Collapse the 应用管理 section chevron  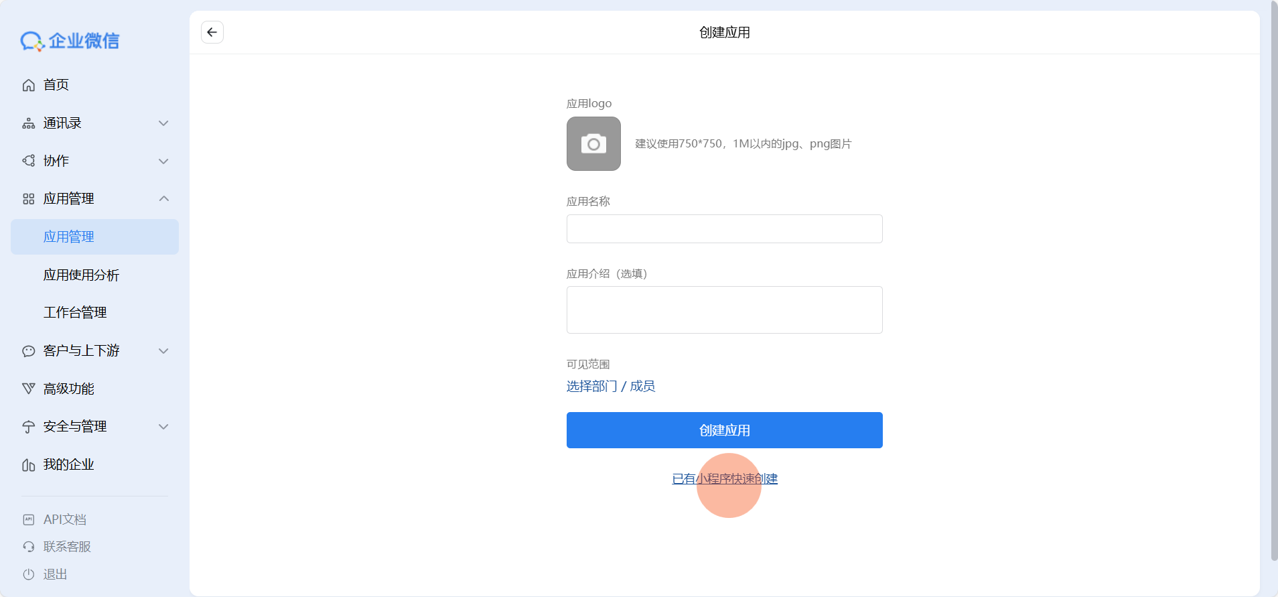pos(163,199)
